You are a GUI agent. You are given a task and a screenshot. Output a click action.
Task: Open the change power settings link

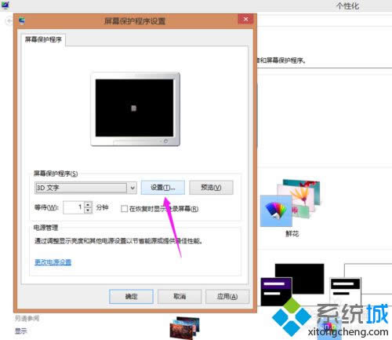tap(53, 262)
